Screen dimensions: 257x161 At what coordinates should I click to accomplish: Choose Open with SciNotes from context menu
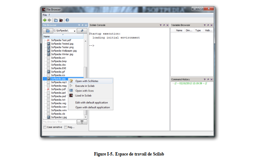(87, 81)
